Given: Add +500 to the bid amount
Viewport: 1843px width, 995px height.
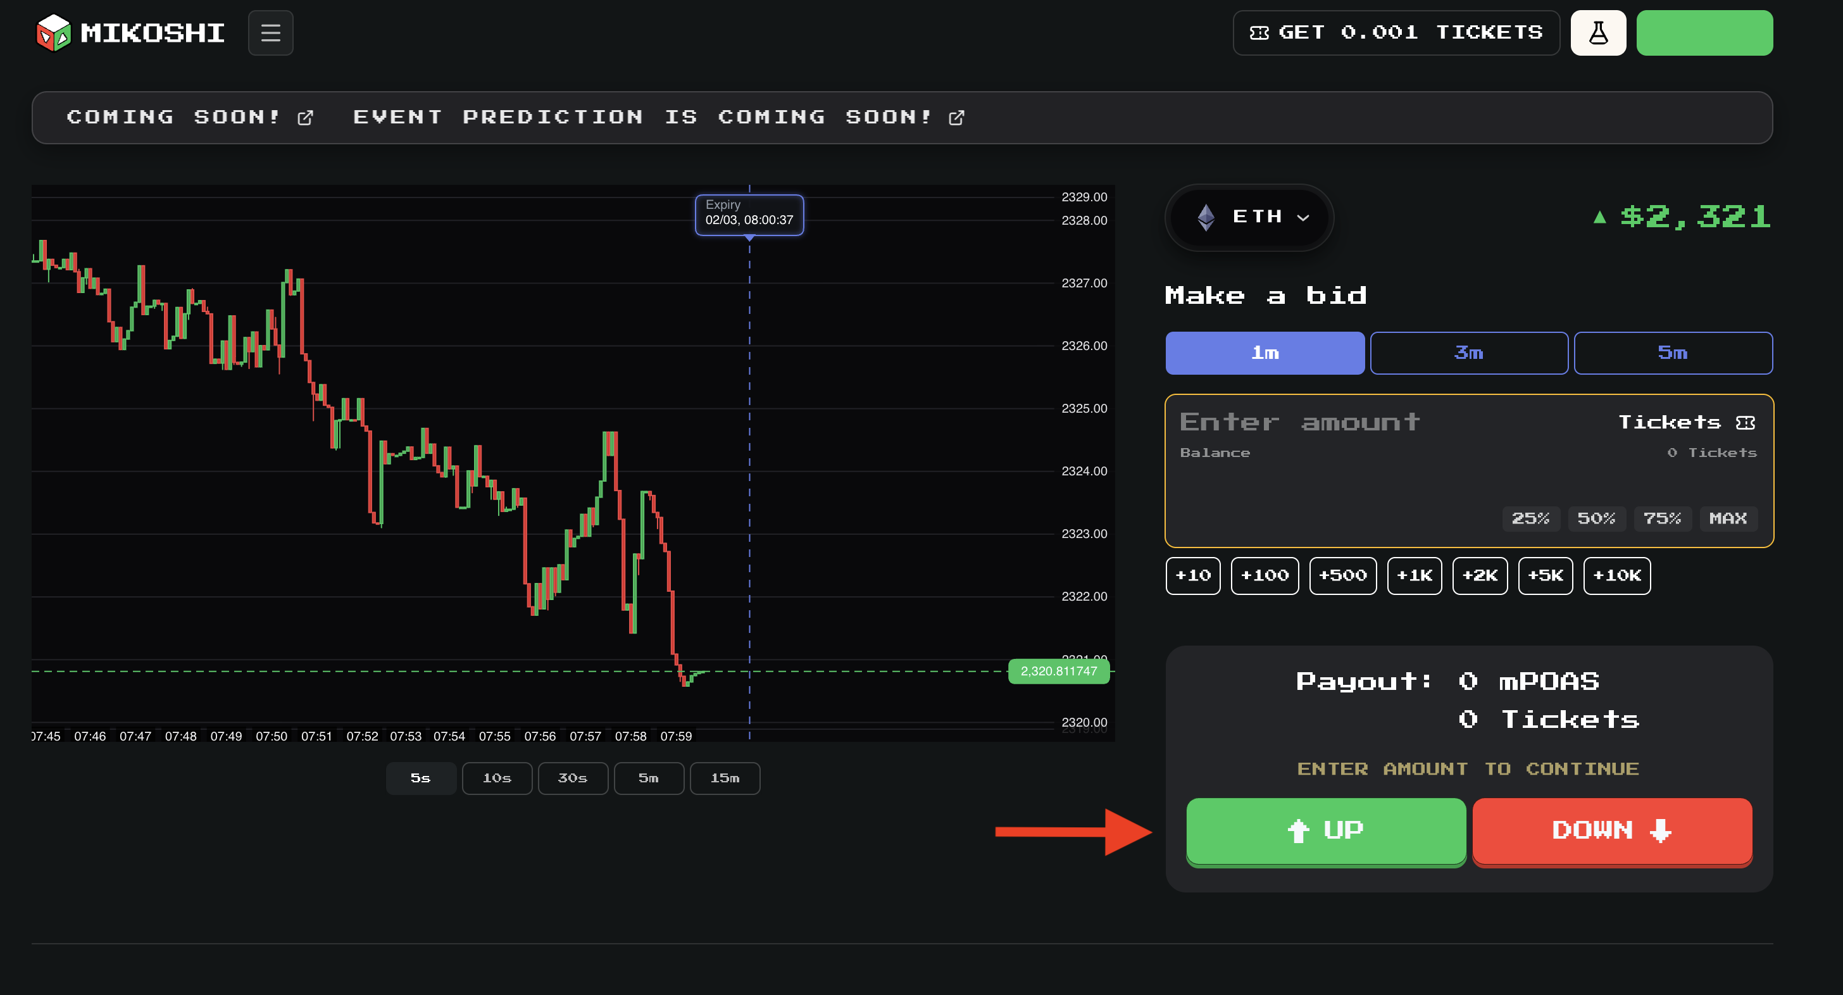Looking at the screenshot, I should 1342,575.
